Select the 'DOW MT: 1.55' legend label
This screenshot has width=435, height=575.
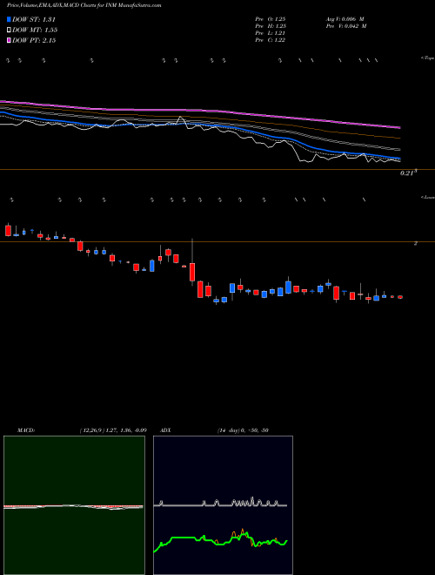[35, 30]
